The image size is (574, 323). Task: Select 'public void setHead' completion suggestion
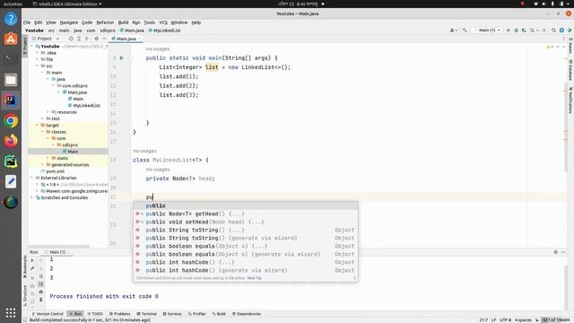(246, 222)
